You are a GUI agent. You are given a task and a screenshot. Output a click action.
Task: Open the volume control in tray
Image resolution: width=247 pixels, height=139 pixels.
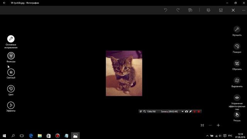tap(220, 136)
